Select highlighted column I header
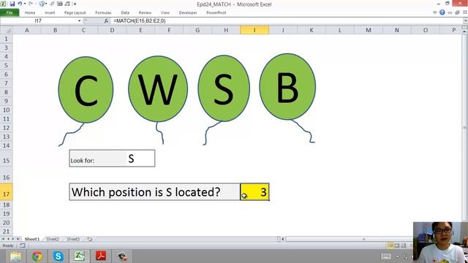 [x=254, y=30]
